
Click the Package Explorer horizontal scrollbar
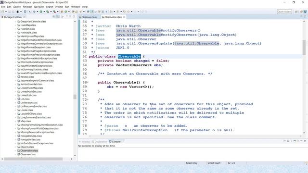pos(33,159)
